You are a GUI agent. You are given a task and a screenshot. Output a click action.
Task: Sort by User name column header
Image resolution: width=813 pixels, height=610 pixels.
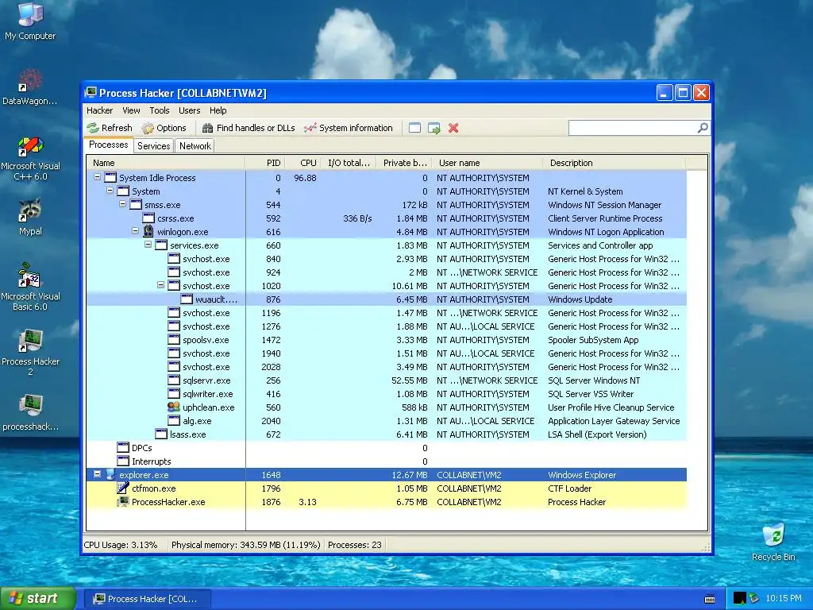point(487,163)
